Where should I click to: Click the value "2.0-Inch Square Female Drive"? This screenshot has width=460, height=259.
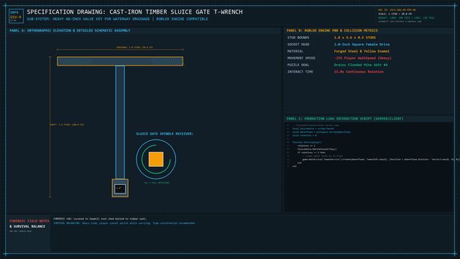tap(362, 45)
